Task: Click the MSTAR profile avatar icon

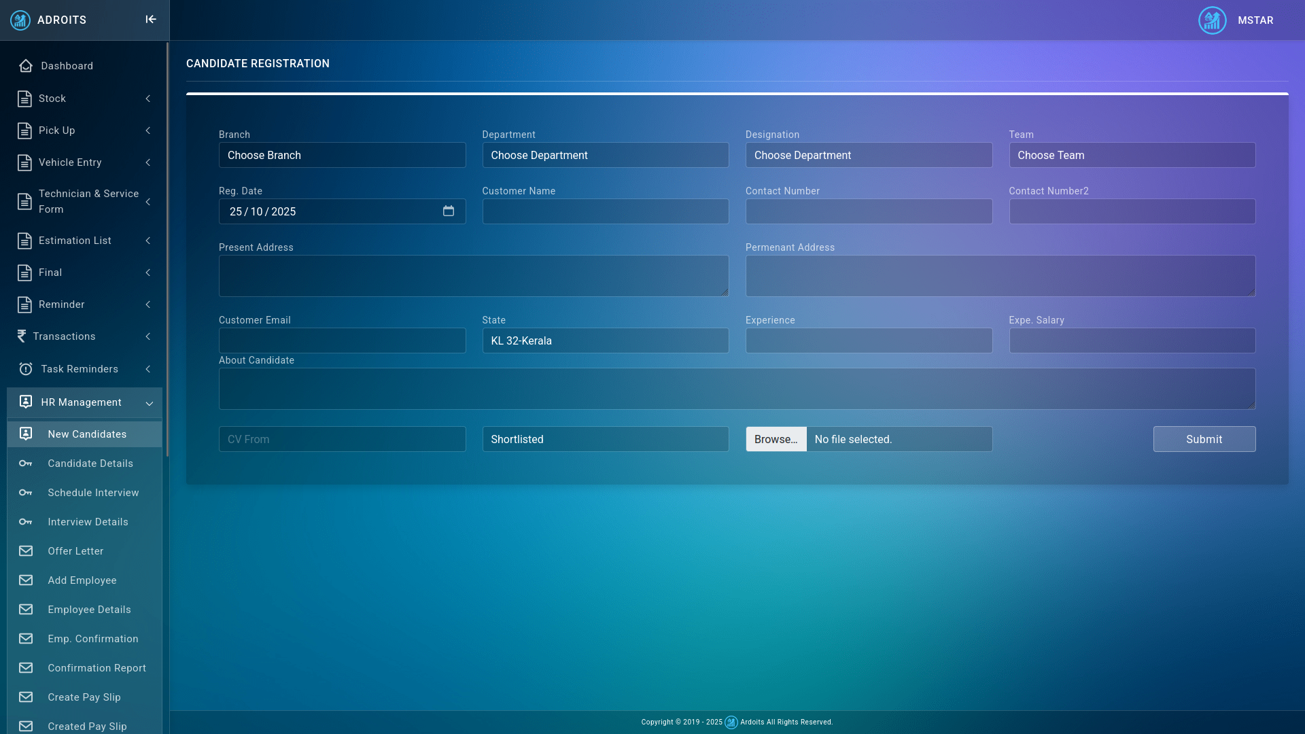Action: coord(1212,20)
